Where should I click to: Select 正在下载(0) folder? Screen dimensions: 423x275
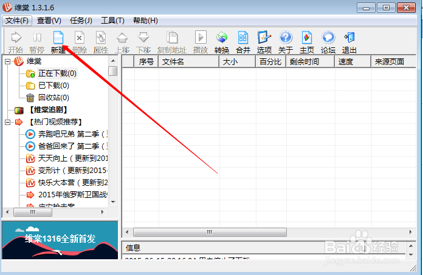pos(57,73)
